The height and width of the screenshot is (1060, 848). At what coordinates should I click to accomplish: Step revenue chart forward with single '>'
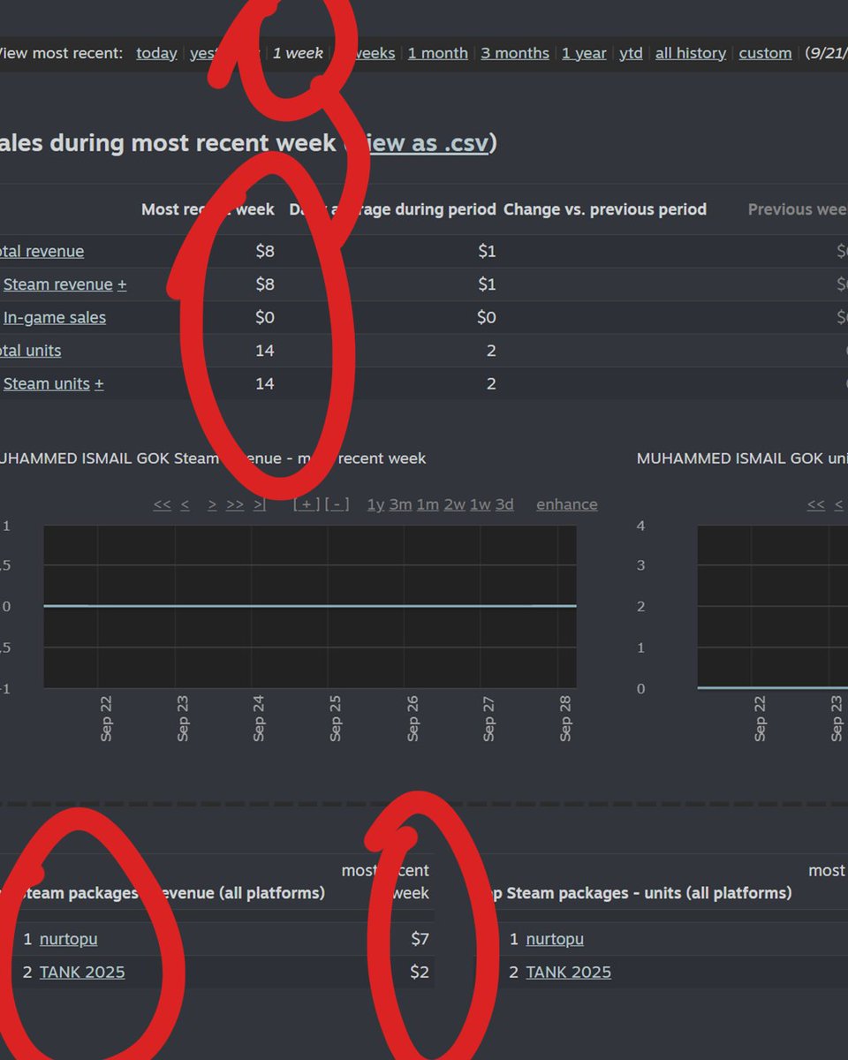(212, 504)
